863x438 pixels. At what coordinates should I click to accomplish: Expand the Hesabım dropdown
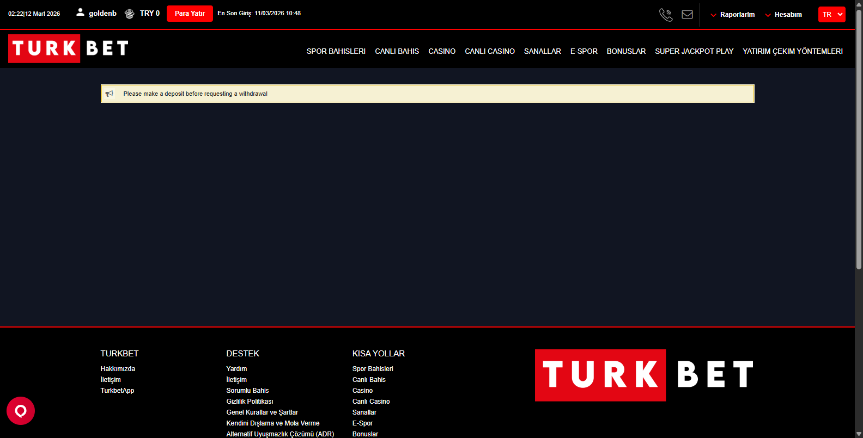[783, 15]
